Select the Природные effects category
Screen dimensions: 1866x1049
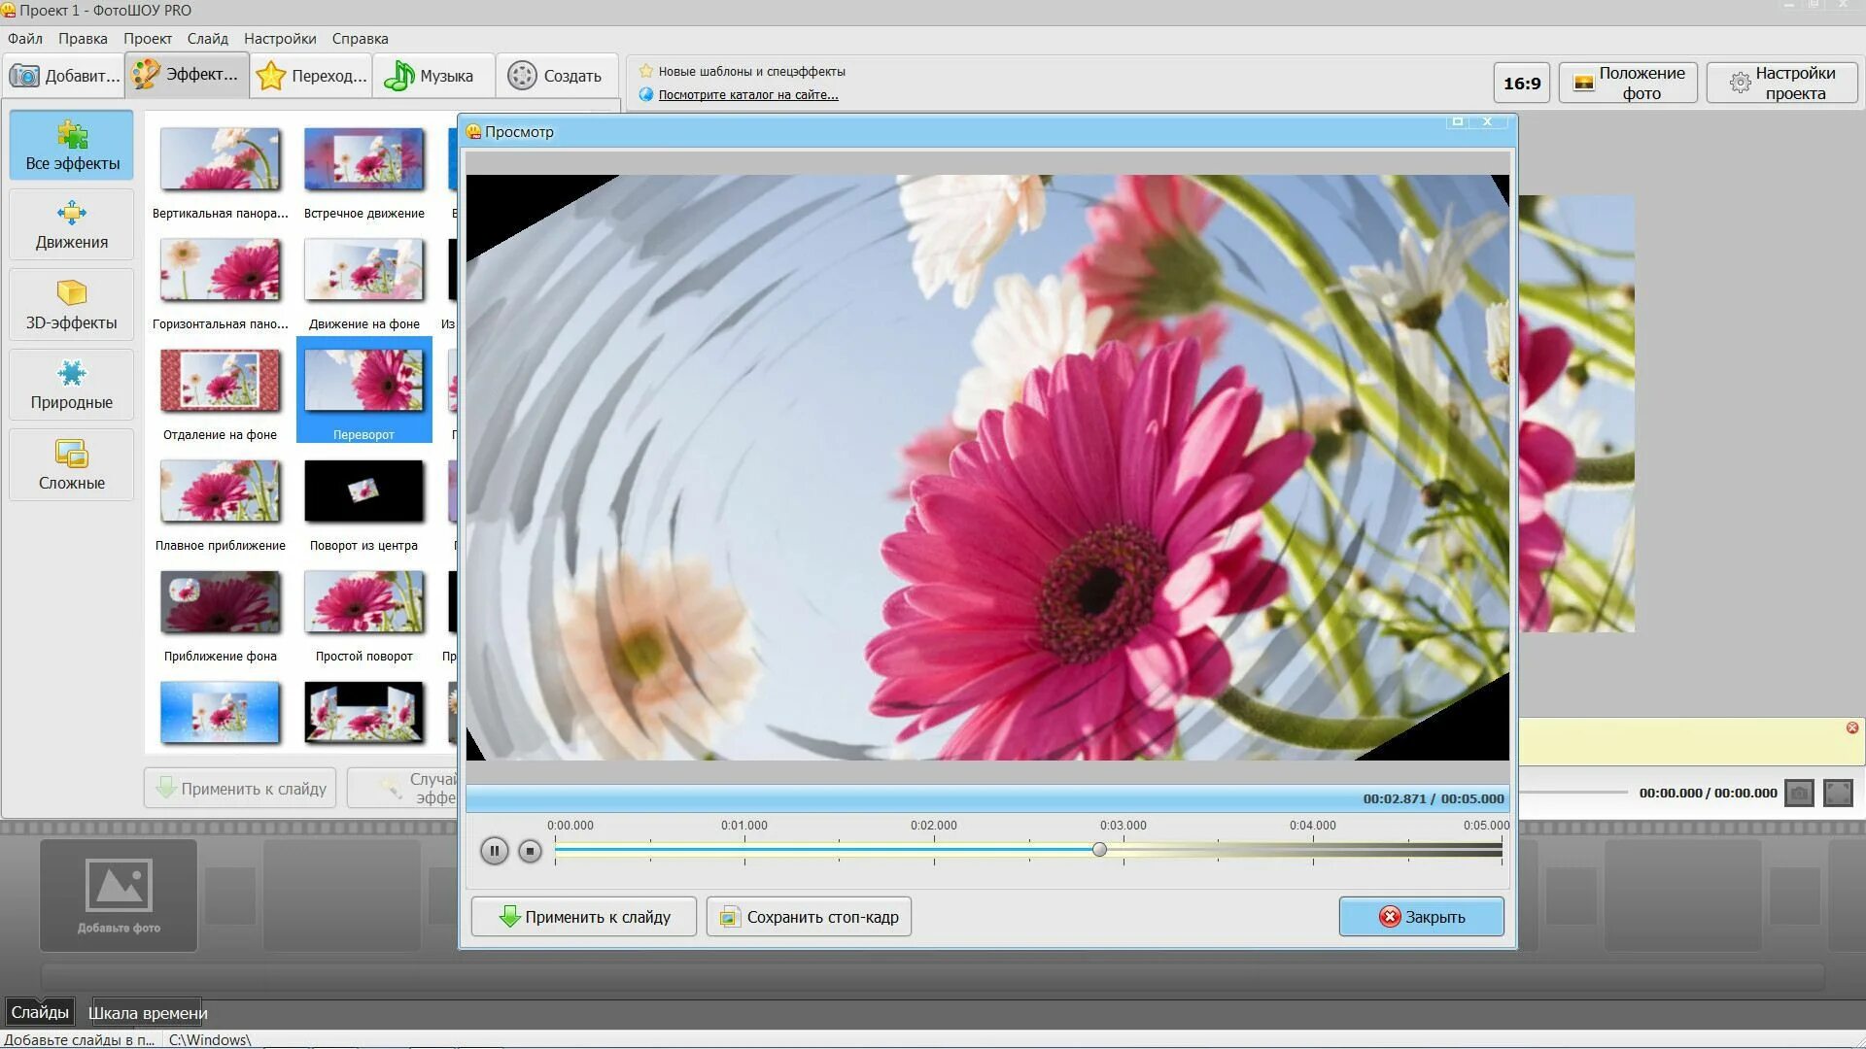pyautogui.click(x=71, y=385)
